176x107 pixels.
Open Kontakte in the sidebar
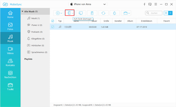(10, 63)
